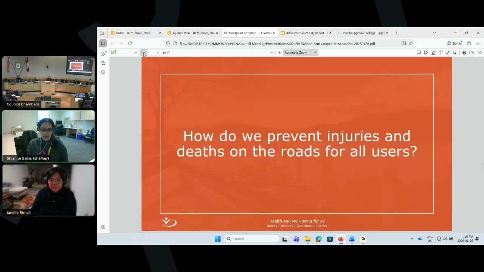Zoom out of the PDF
Viewport: 484px width, 272px height.
pyautogui.click(x=271, y=53)
